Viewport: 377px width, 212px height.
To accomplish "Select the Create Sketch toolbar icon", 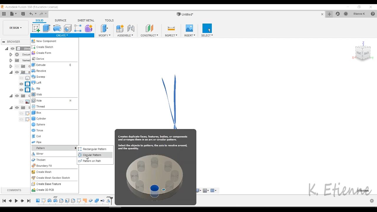I will pos(36,28).
